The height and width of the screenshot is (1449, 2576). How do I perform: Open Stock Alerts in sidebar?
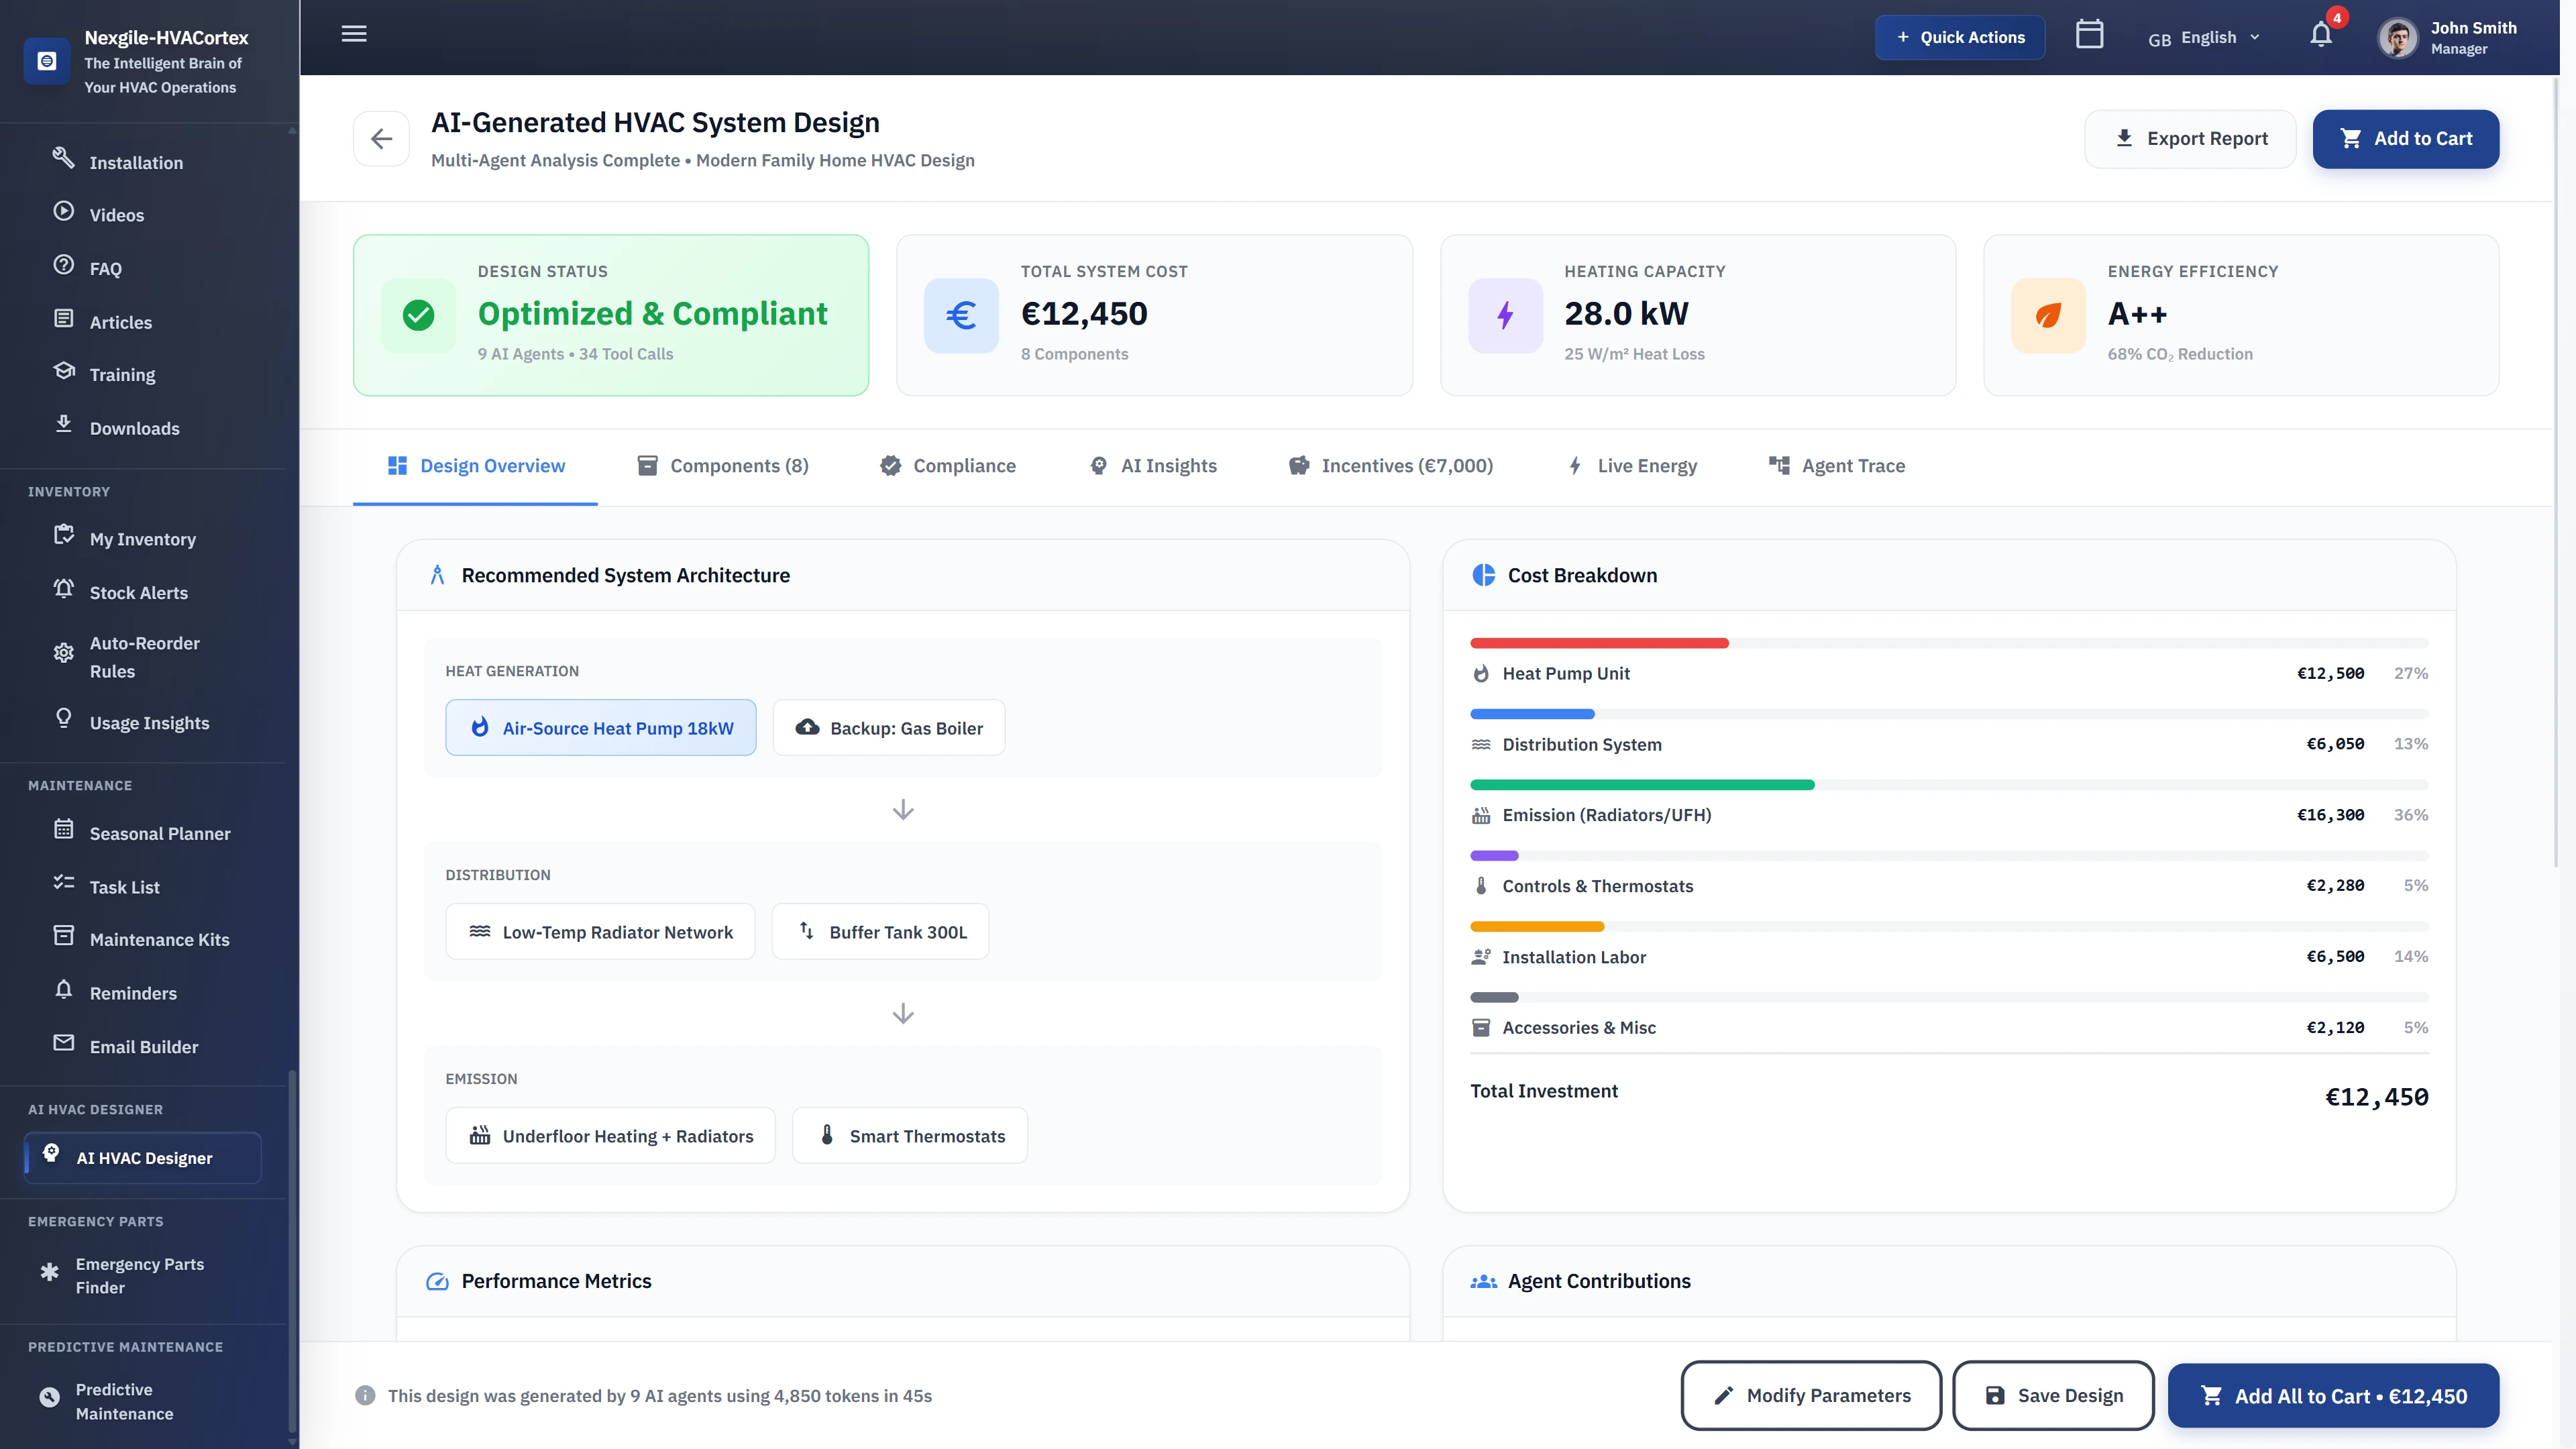coord(138,593)
